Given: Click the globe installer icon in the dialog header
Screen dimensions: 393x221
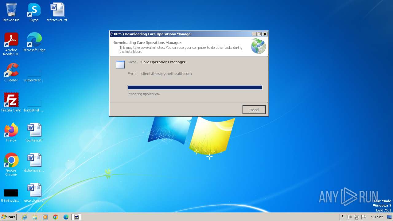Looking at the screenshot, I should (x=258, y=46).
